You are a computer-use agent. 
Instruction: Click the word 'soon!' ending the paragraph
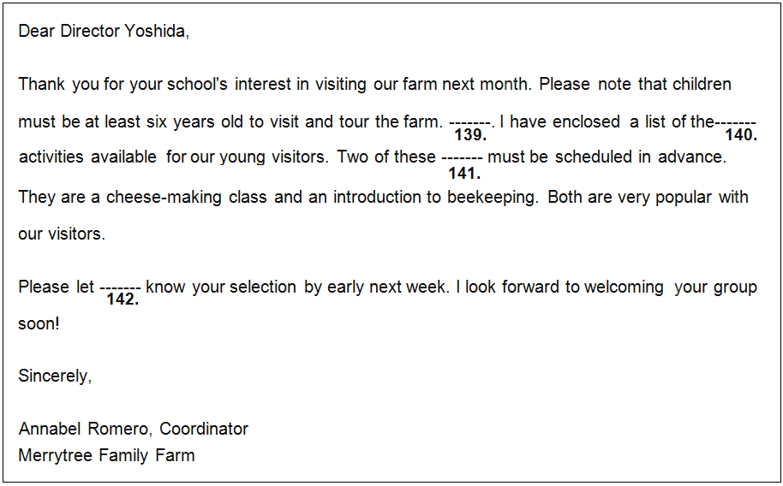click(x=39, y=324)
